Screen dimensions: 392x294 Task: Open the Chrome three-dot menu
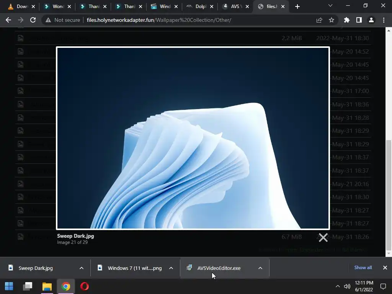(384, 20)
